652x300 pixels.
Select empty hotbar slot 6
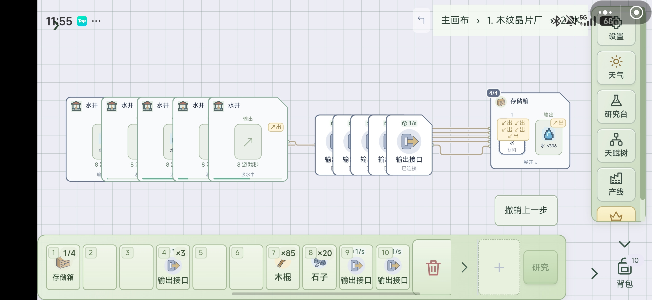tap(246, 267)
